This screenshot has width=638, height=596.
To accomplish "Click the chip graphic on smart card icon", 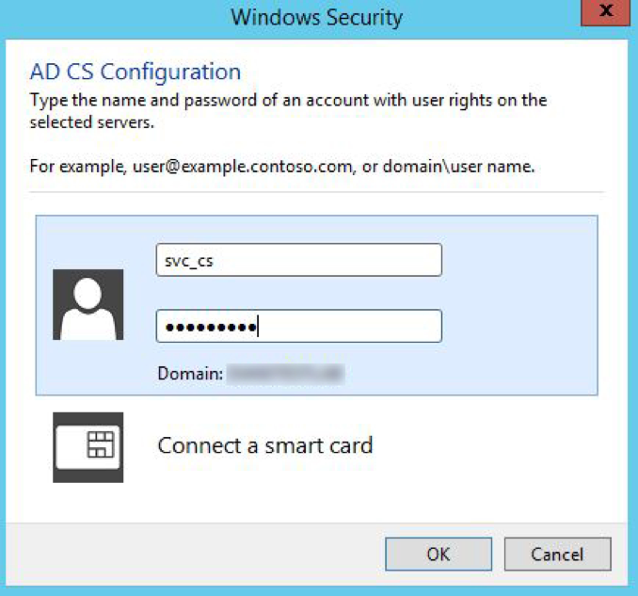I will point(100,444).
